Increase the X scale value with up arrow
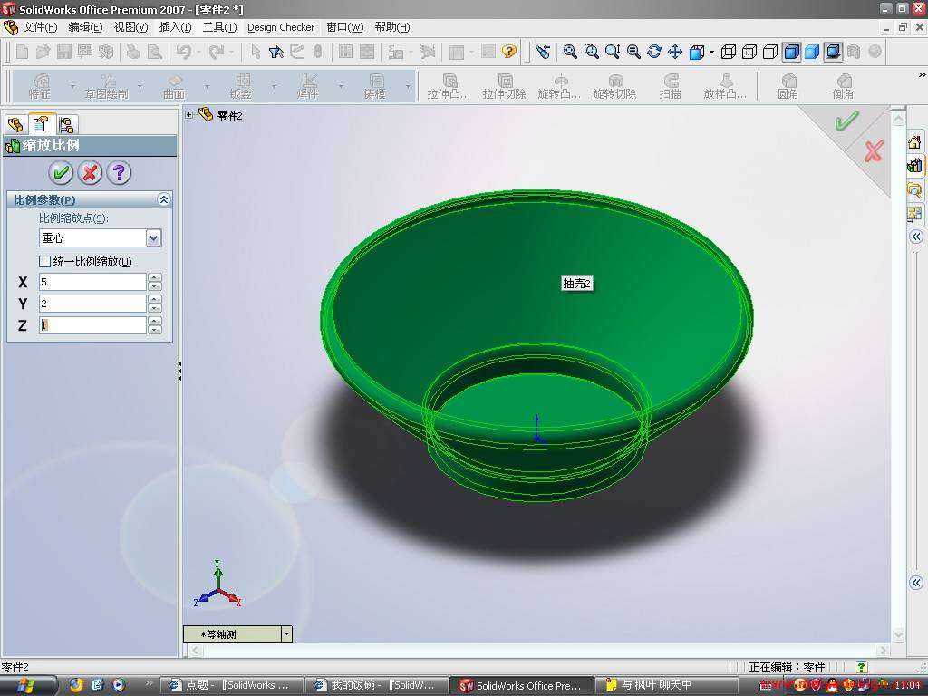The width and height of the screenshot is (928, 696). pyautogui.click(x=155, y=278)
